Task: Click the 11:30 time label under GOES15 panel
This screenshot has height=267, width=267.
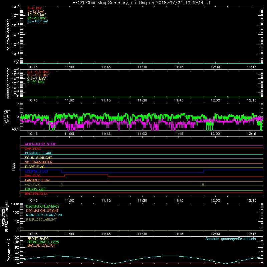Action: point(143,134)
